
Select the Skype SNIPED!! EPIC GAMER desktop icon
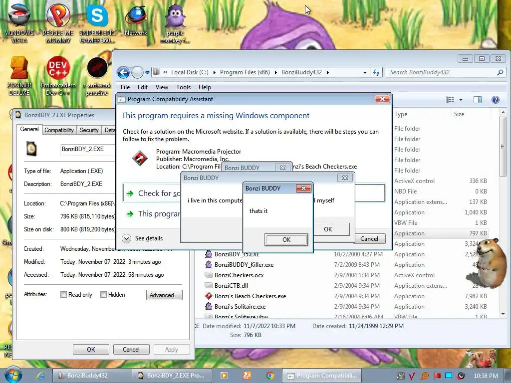pos(97,23)
